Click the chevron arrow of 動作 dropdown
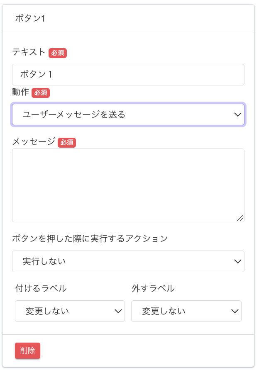This screenshot has height=370, width=259. 237,114
